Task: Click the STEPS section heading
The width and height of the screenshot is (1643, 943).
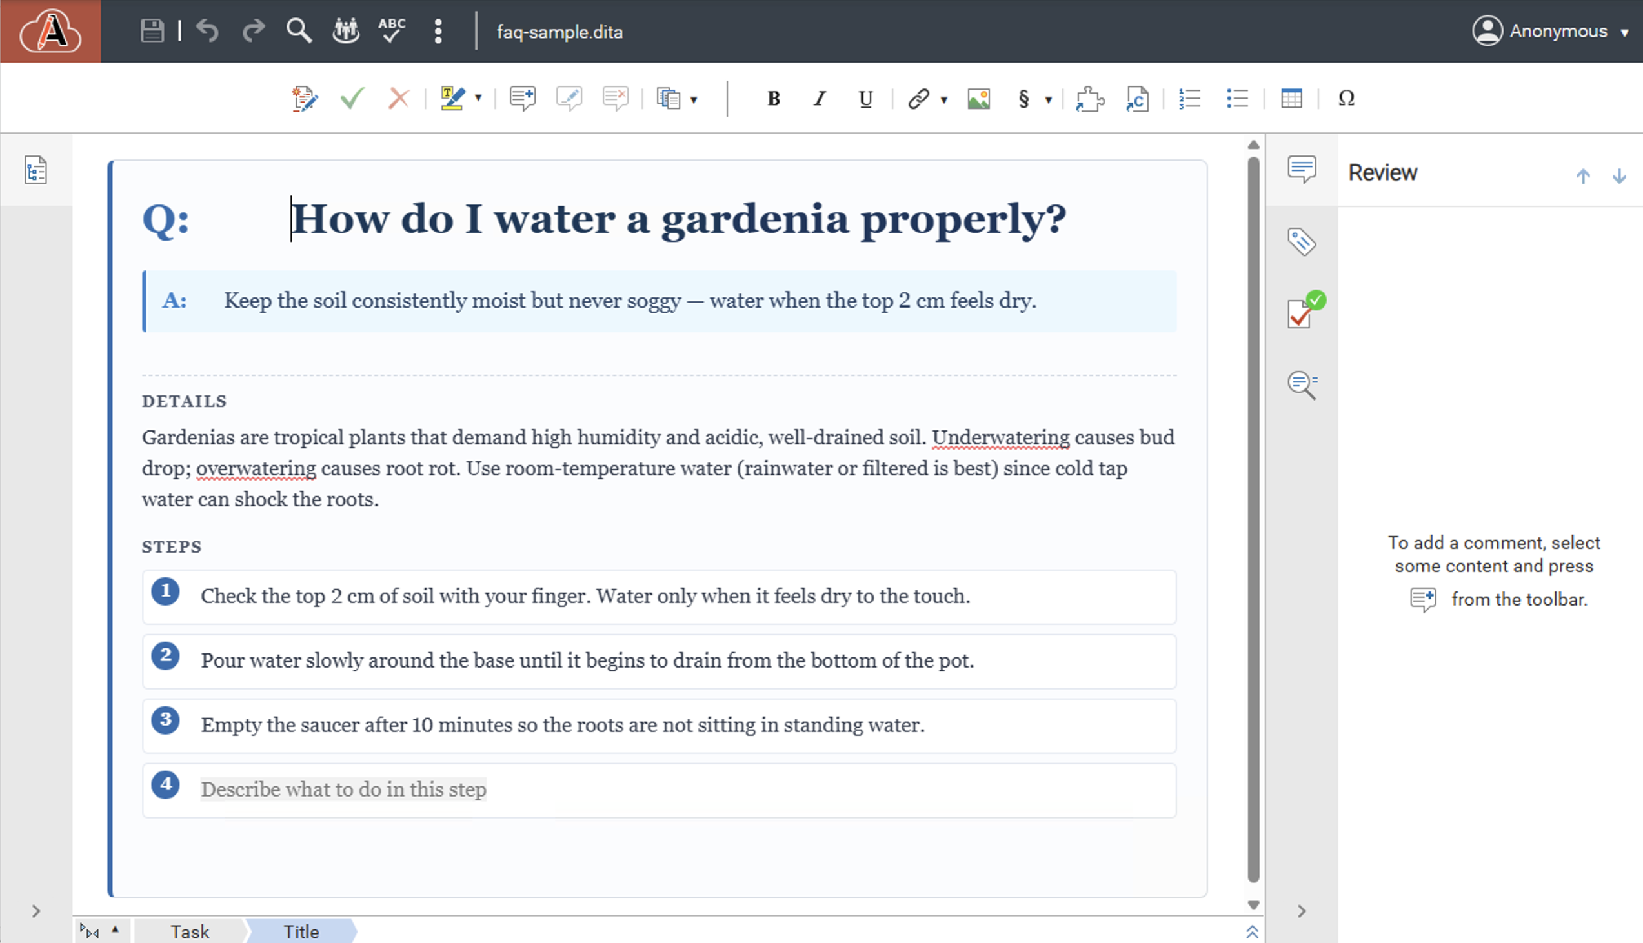Action: click(172, 547)
